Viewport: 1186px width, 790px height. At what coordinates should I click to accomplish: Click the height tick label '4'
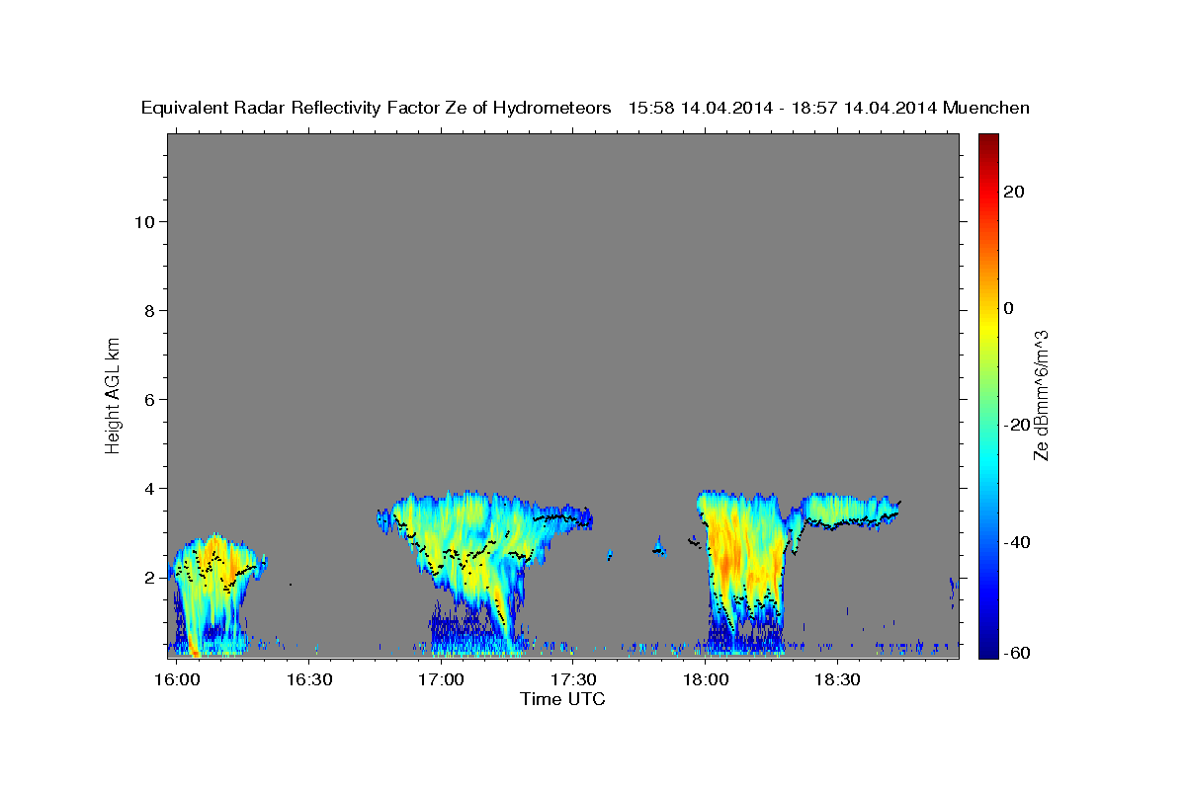click(x=149, y=489)
